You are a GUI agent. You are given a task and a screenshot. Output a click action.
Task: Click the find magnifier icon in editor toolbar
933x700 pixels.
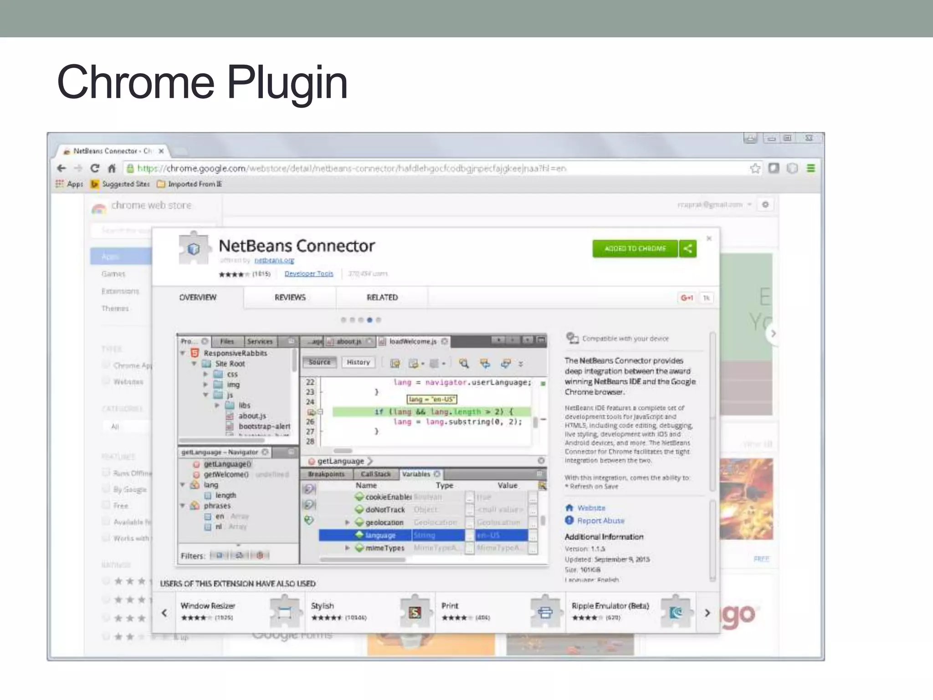tap(464, 363)
